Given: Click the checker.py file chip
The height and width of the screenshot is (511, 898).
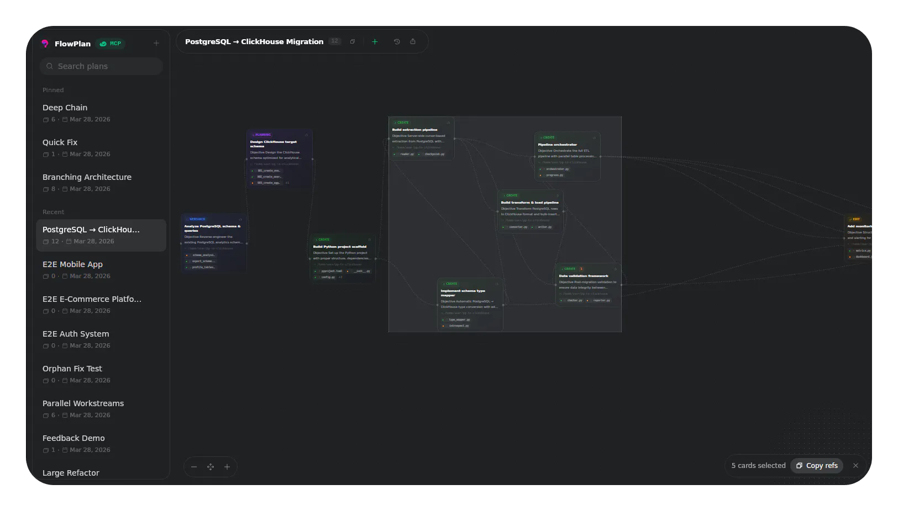Looking at the screenshot, I should [x=572, y=300].
